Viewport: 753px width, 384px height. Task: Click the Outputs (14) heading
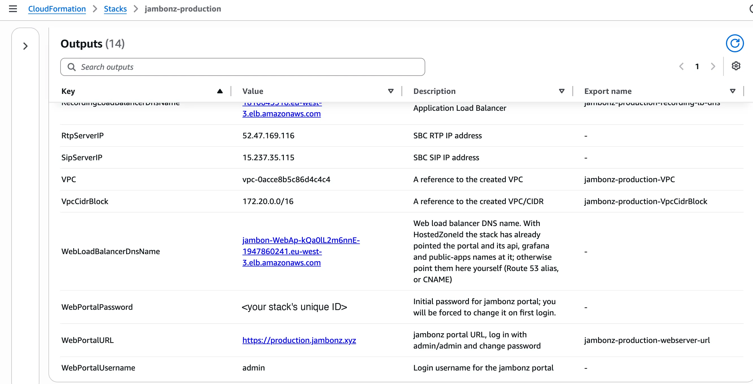(x=92, y=44)
